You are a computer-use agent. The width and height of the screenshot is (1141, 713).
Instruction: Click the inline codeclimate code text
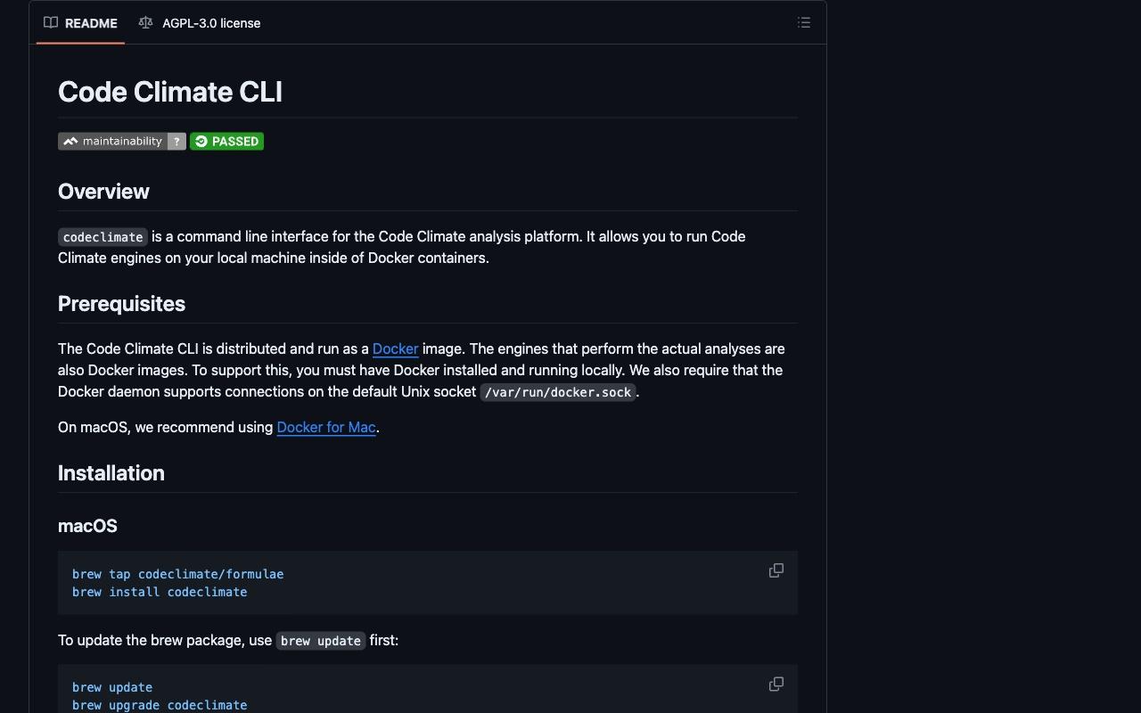tap(103, 237)
